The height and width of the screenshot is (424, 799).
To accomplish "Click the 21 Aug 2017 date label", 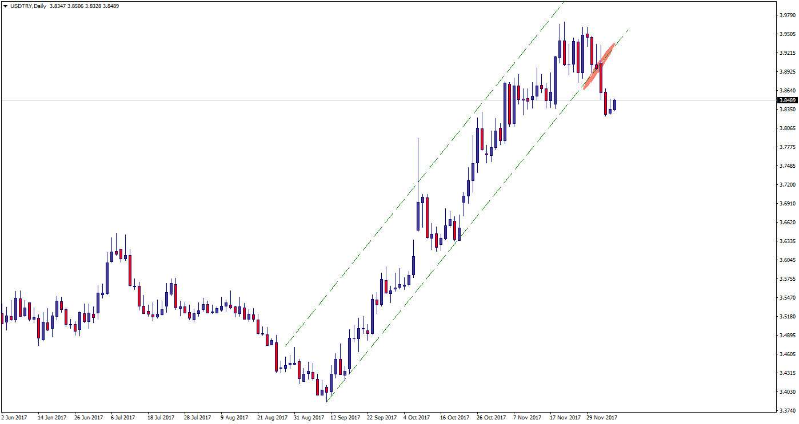I will pyautogui.click(x=272, y=418).
